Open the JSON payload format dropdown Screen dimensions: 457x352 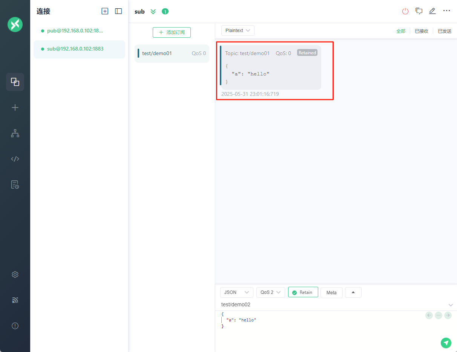[237, 292]
